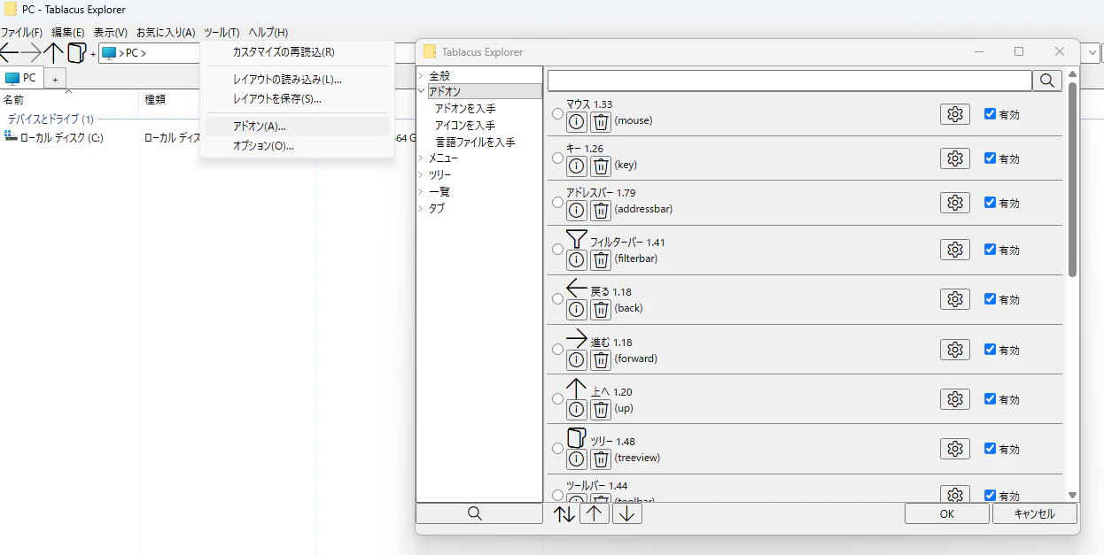The width and height of the screenshot is (1104, 555).
Task: Open settings gear for マウス (mouse) addon
Action: pyautogui.click(x=955, y=114)
